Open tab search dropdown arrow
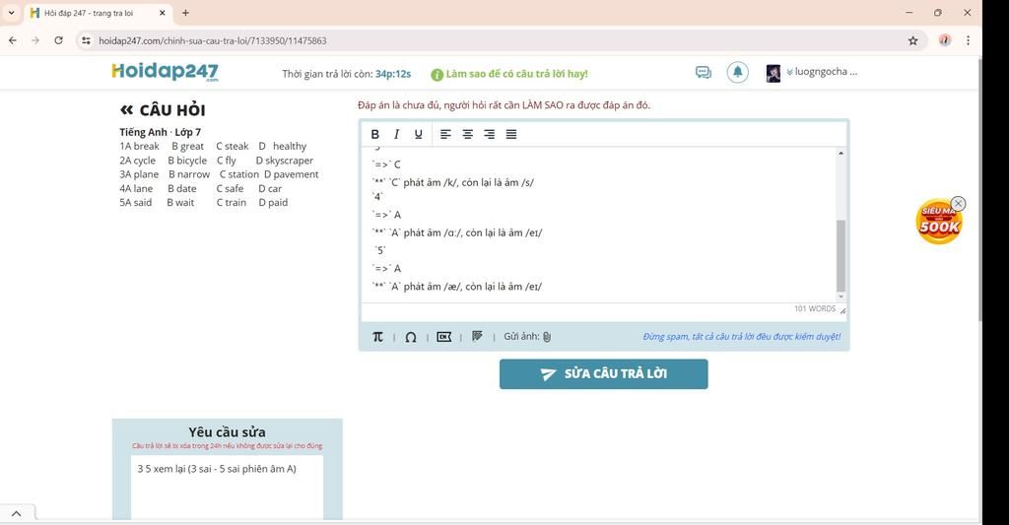This screenshot has width=1009, height=525. 11,12
